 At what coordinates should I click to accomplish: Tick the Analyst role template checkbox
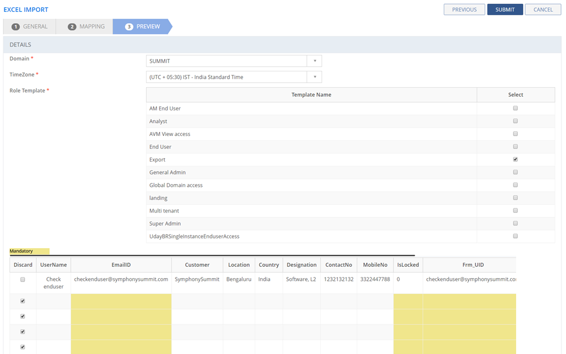pyautogui.click(x=515, y=121)
